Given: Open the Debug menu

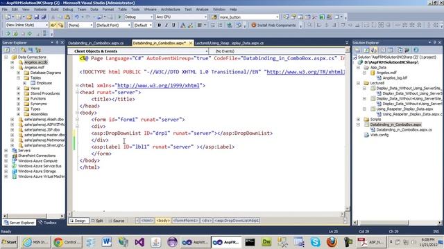Looking at the screenshot, I should coord(68,9).
